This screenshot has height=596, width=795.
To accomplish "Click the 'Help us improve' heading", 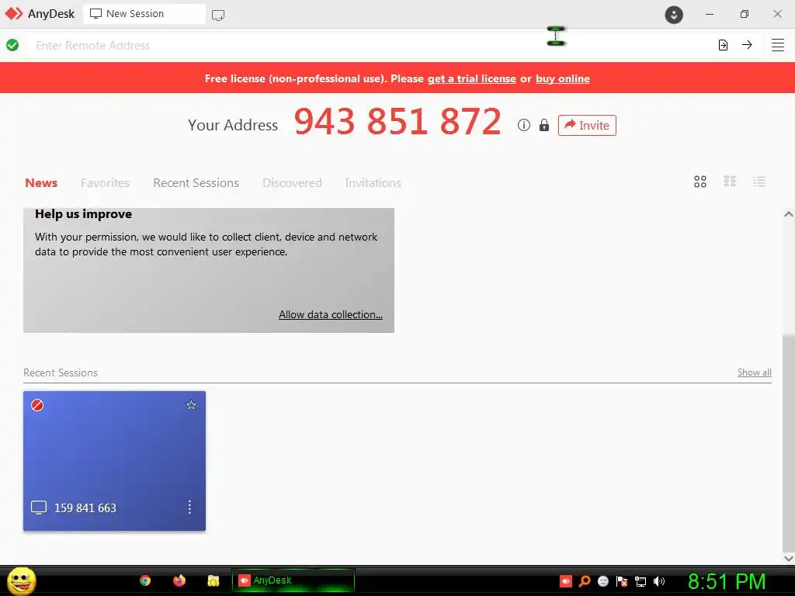I will pyautogui.click(x=83, y=214).
